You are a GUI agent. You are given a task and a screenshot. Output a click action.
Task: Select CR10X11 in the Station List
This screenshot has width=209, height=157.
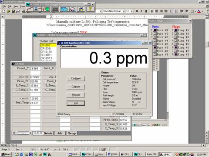pyautogui.click(x=48, y=55)
